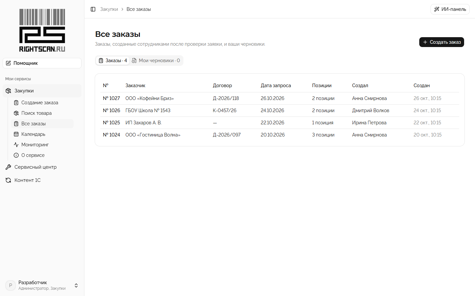Click contract Д-2026/097 cell

tap(227, 135)
